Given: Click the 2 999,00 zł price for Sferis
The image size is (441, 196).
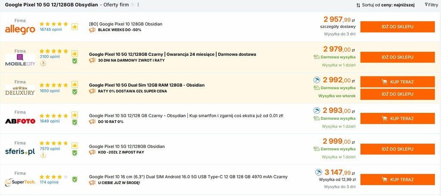Looking at the screenshot, I should pyautogui.click(x=339, y=142).
